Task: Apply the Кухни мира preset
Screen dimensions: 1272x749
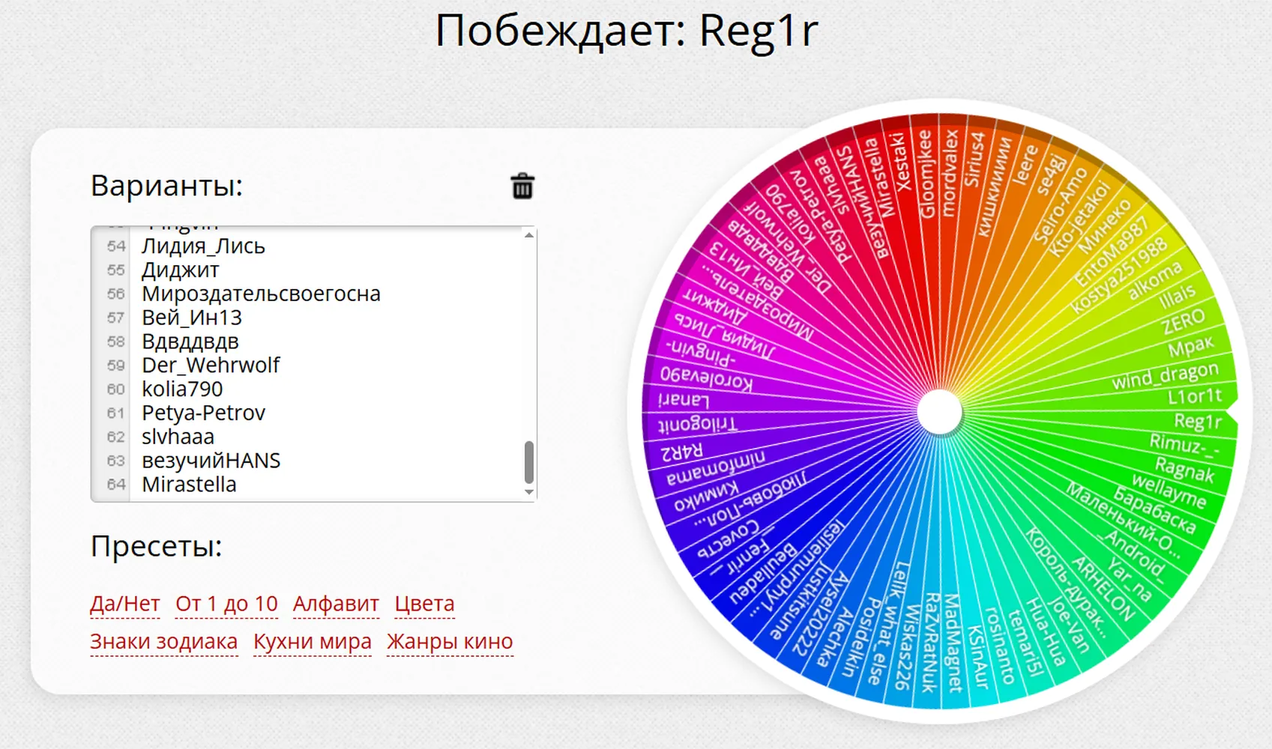Action: coord(313,641)
